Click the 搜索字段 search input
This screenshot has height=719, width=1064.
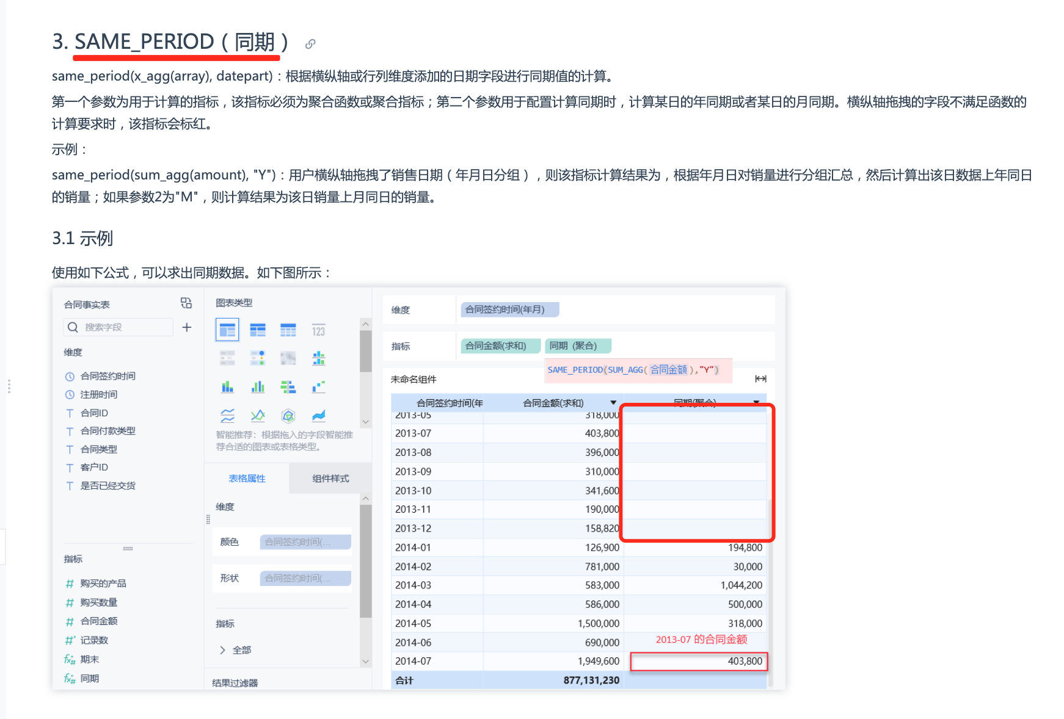(118, 327)
